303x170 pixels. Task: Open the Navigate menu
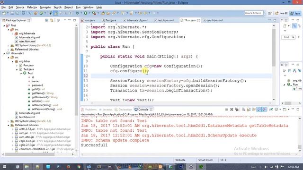pyautogui.click(x=45, y=8)
